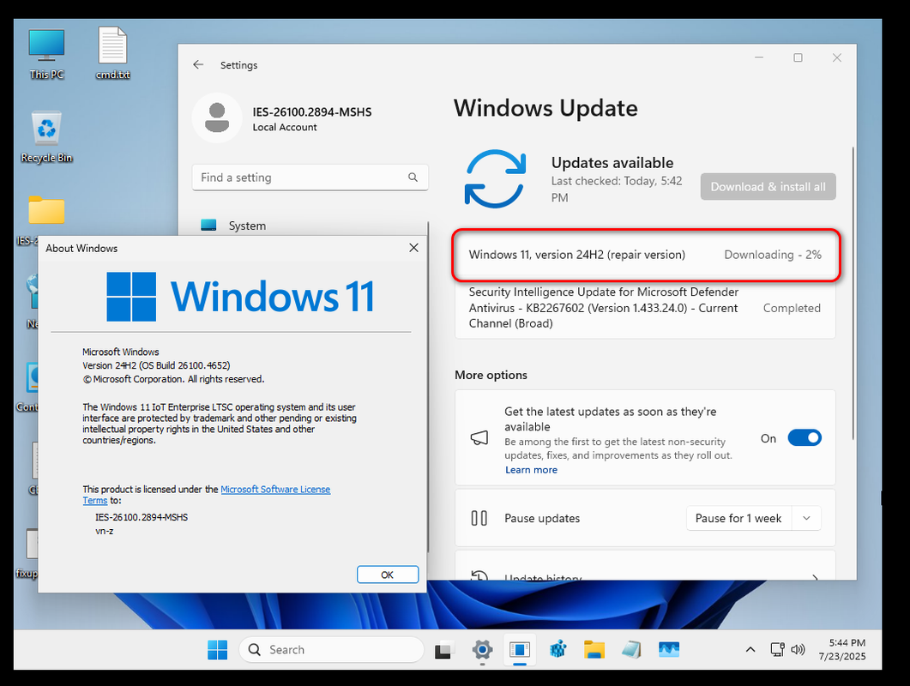The width and height of the screenshot is (910, 686).
Task: Open the clock showing 5:44 PM
Action: pyautogui.click(x=842, y=649)
